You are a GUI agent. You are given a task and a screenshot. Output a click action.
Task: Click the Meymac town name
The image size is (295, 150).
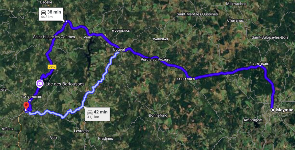[x=285, y=110]
